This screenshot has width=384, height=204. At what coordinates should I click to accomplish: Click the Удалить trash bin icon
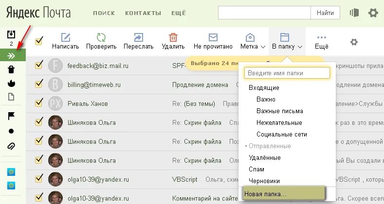click(173, 37)
